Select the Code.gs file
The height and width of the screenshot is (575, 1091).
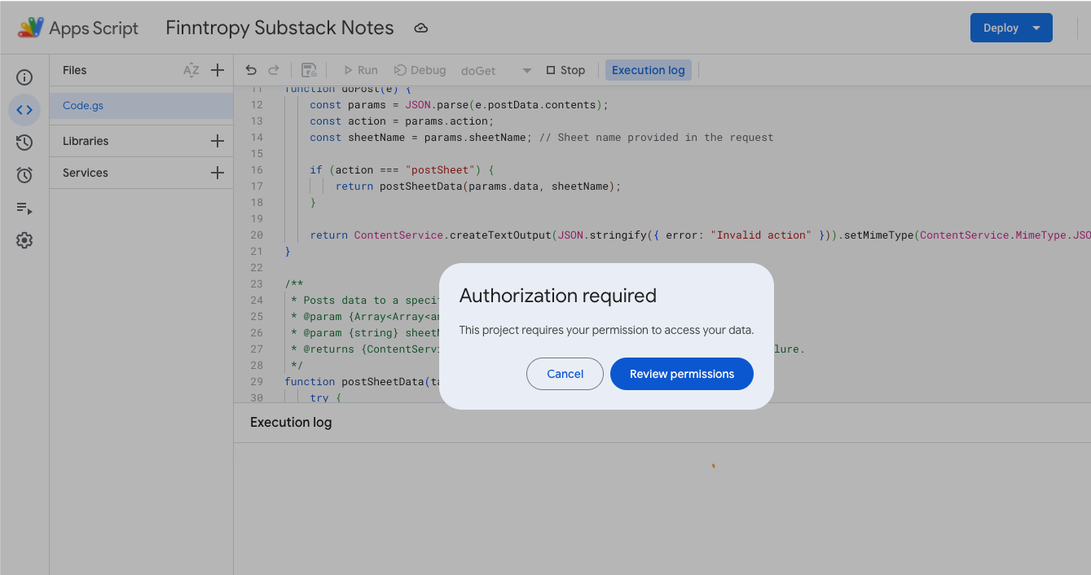click(141, 106)
